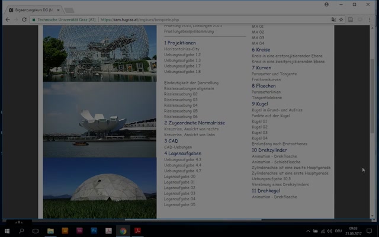Reload the page with the refresh icon
Screen dimensions: 379x237
pos(24,19)
